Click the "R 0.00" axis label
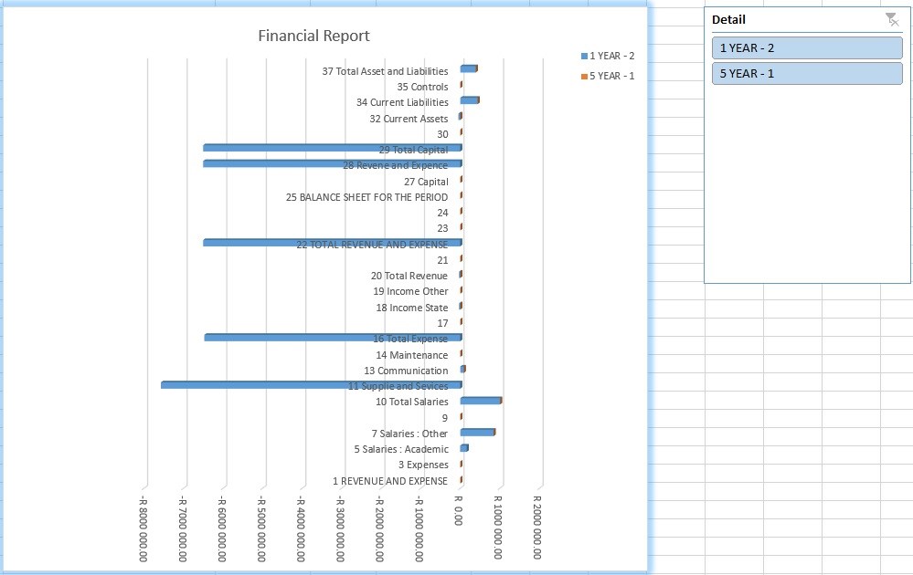Screen dimensions: 913x575 [x=459, y=511]
